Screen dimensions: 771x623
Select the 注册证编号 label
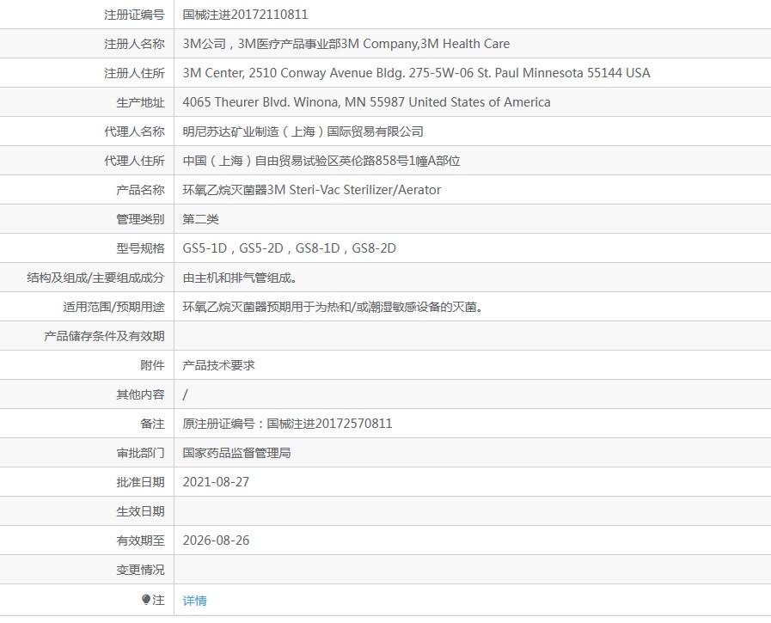pyautogui.click(x=134, y=15)
